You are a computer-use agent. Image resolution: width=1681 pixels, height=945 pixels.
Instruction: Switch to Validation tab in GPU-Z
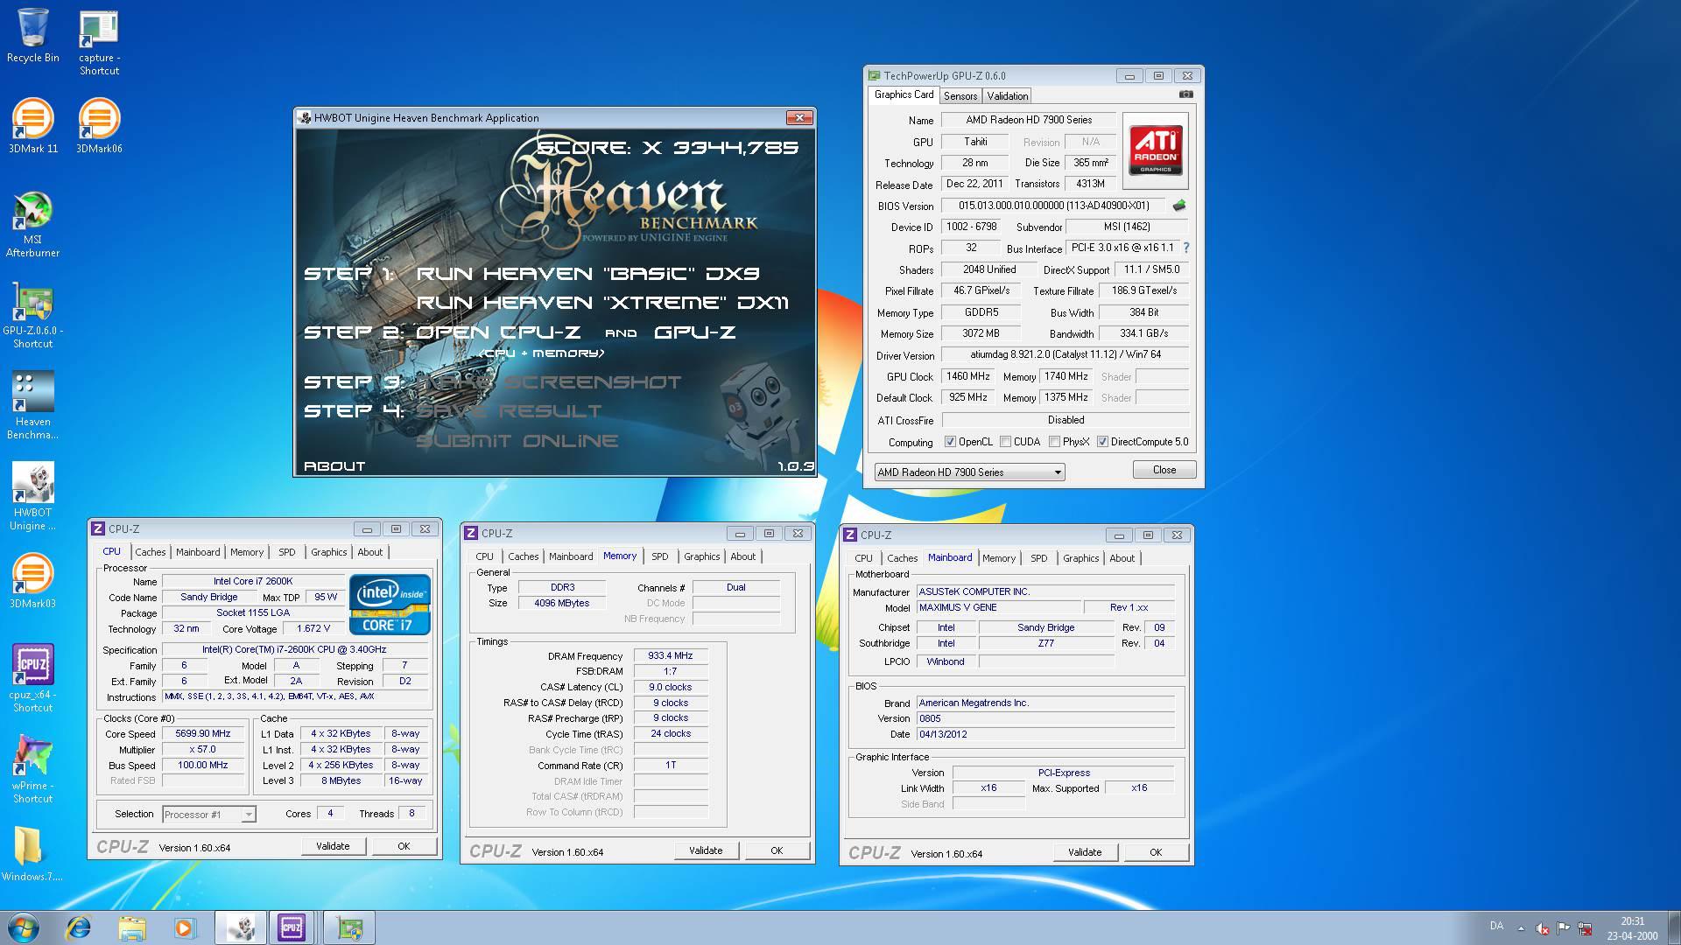pos(1008,96)
